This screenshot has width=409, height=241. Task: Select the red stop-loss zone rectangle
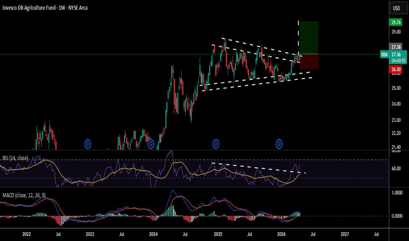[x=309, y=61]
